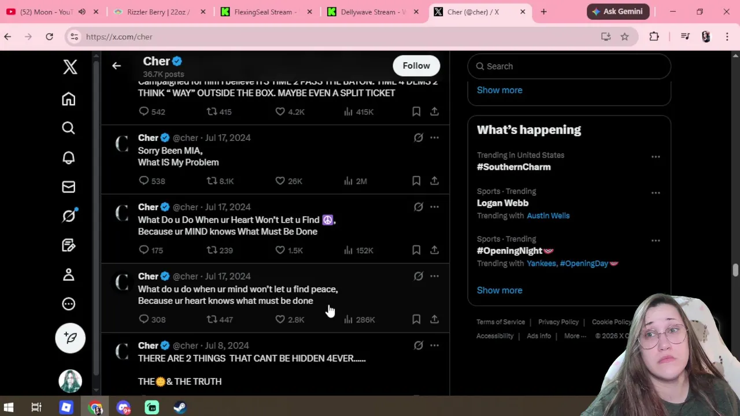Open Grok icon in sidebar

point(69,216)
